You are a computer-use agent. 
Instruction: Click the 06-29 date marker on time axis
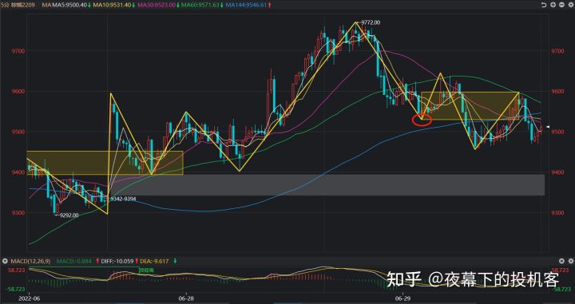pyautogui.click(x=402, y=298)
